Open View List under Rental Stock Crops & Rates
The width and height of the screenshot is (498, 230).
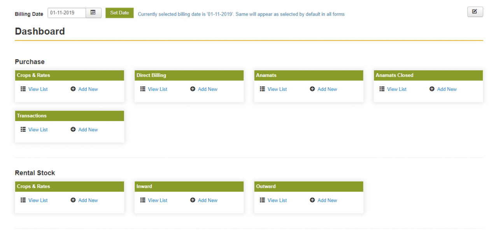click(38, 200)
